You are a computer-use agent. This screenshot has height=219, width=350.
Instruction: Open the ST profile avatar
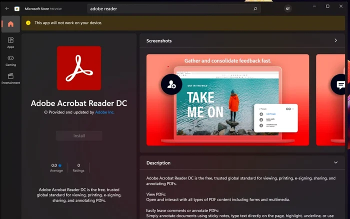(x=287, y=8)
